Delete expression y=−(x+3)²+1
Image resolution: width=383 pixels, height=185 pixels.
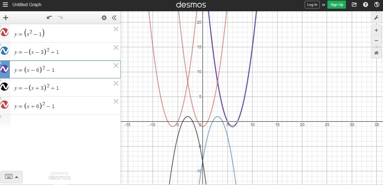click(x=116, y=83)
